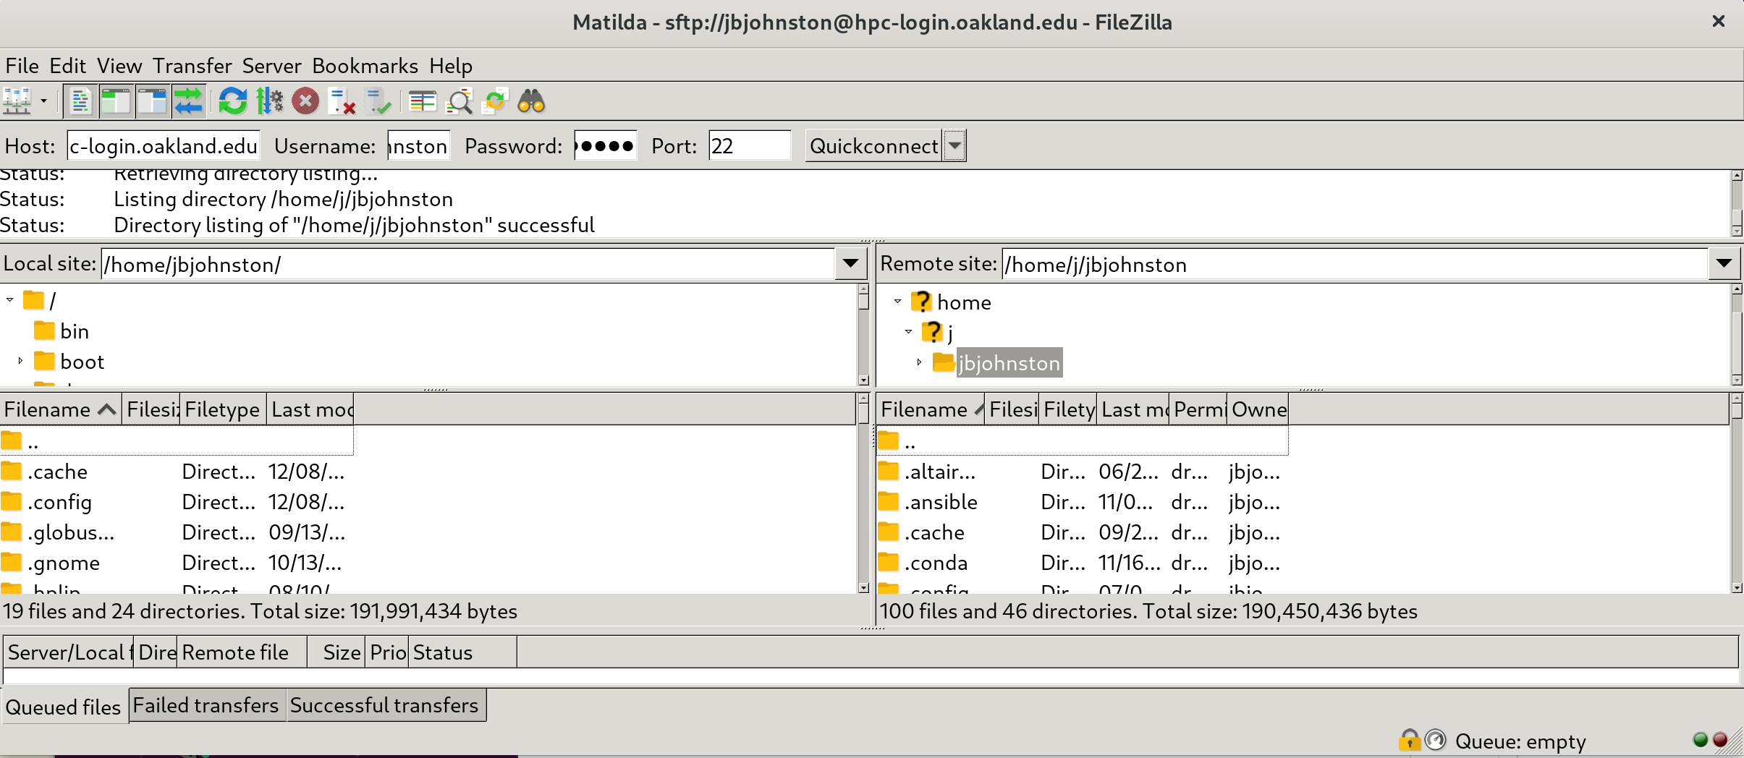Select local .cache folder row
The width and height of the screenshot is (1744, 758).
[177, 472]
